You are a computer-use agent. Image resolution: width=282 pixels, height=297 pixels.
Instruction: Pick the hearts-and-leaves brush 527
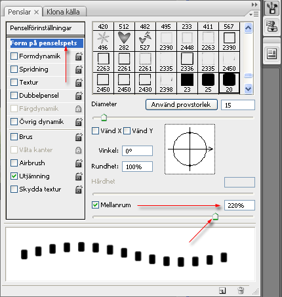pos(145,41)
